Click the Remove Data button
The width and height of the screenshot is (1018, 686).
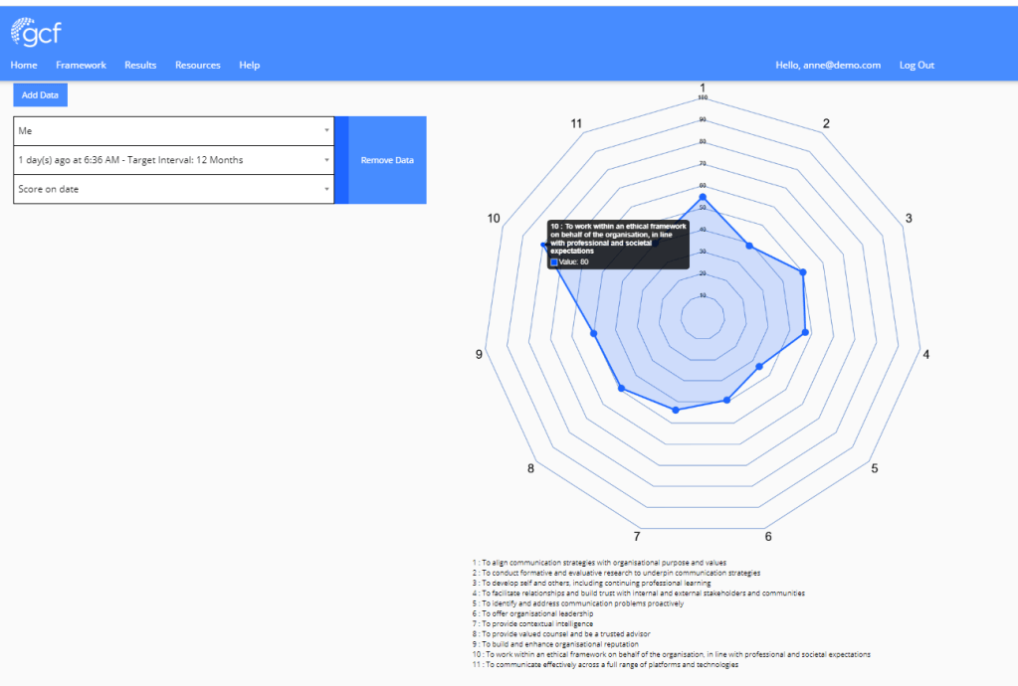point(387,160)
